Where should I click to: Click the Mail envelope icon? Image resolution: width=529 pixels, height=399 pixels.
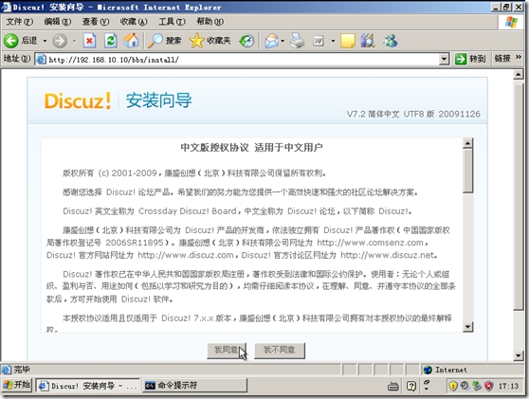click(x=271, y=41)
